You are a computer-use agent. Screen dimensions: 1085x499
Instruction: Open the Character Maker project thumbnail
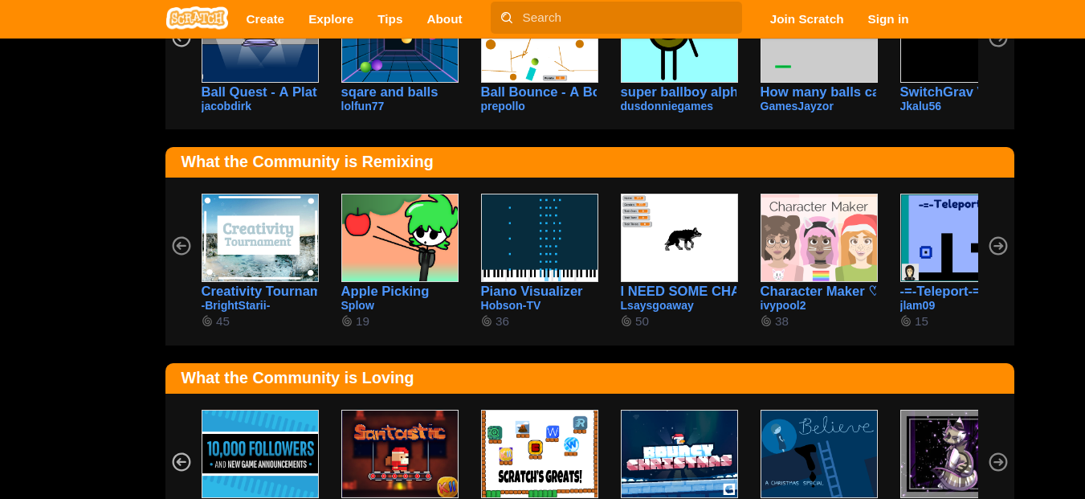pyautogui.click(x=818, y=238)
